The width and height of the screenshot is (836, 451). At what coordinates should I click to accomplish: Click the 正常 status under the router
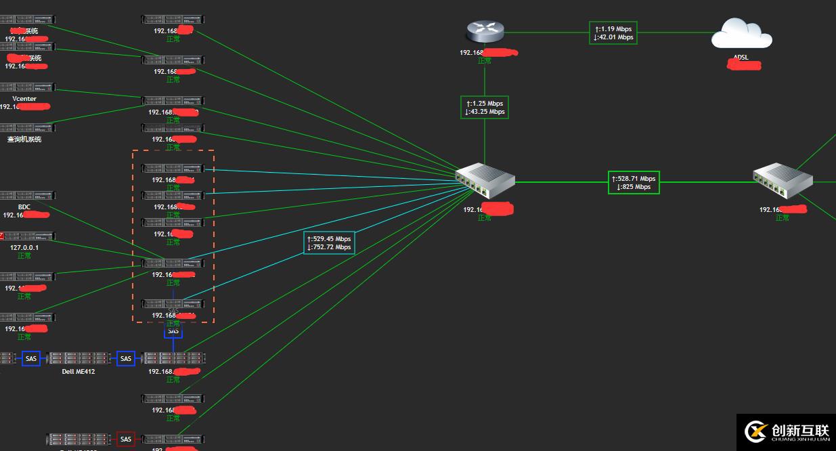(485, 61)
